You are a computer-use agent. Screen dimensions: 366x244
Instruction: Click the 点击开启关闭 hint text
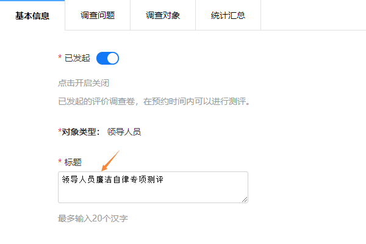[x=84, y=83]
